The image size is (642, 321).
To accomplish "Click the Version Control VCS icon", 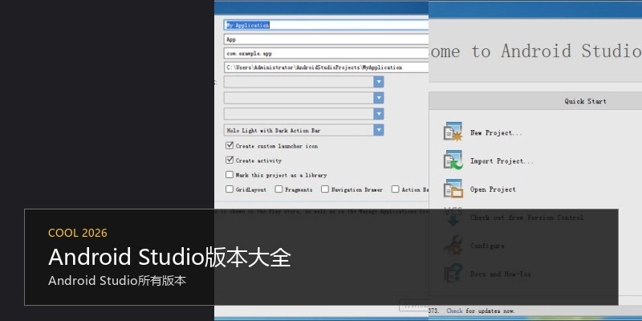I will (453, 217).
